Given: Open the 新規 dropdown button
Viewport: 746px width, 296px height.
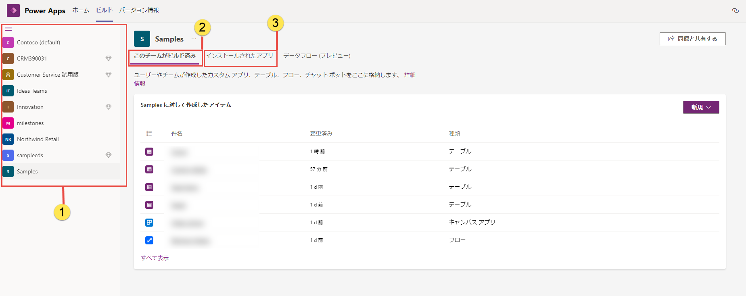Looking at the screenshot, I should coord(701,107).
